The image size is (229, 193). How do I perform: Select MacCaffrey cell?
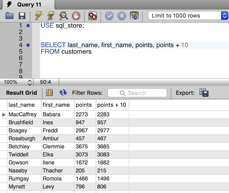pyautogui.click(x=24, y=114)
